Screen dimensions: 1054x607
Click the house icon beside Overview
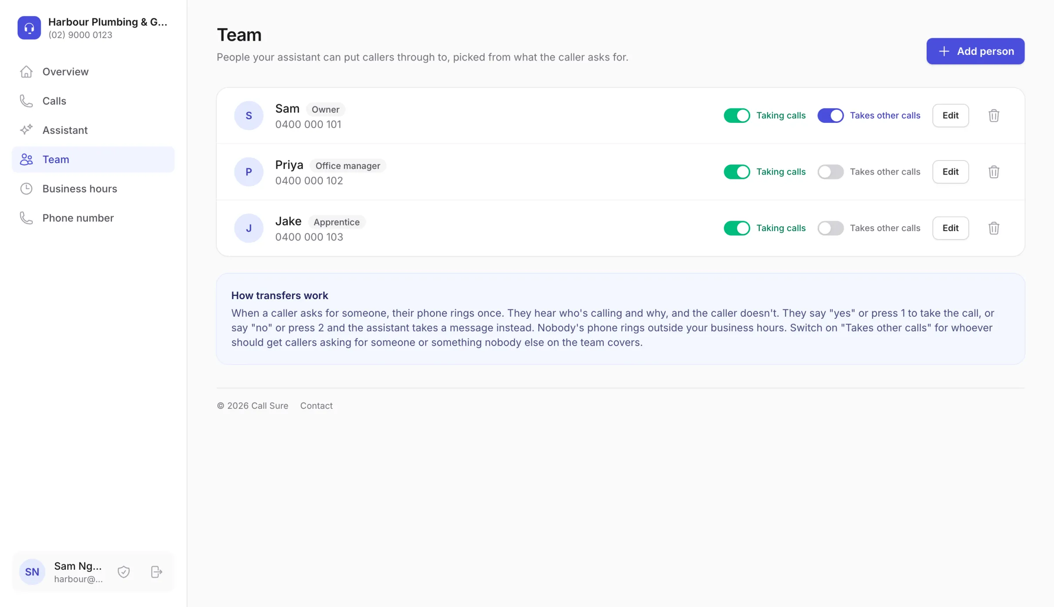26,71
